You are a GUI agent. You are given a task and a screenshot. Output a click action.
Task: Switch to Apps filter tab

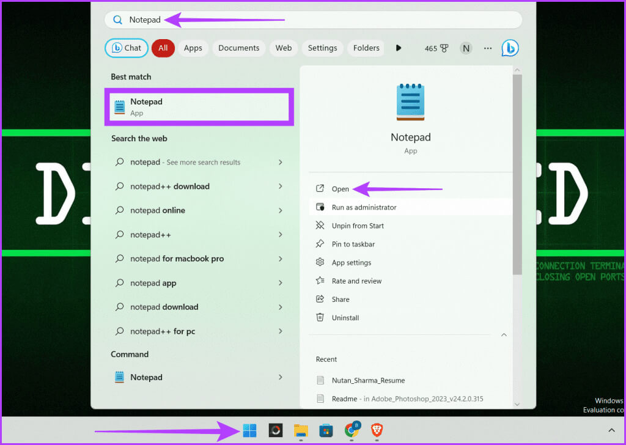(x=193, y=48)
